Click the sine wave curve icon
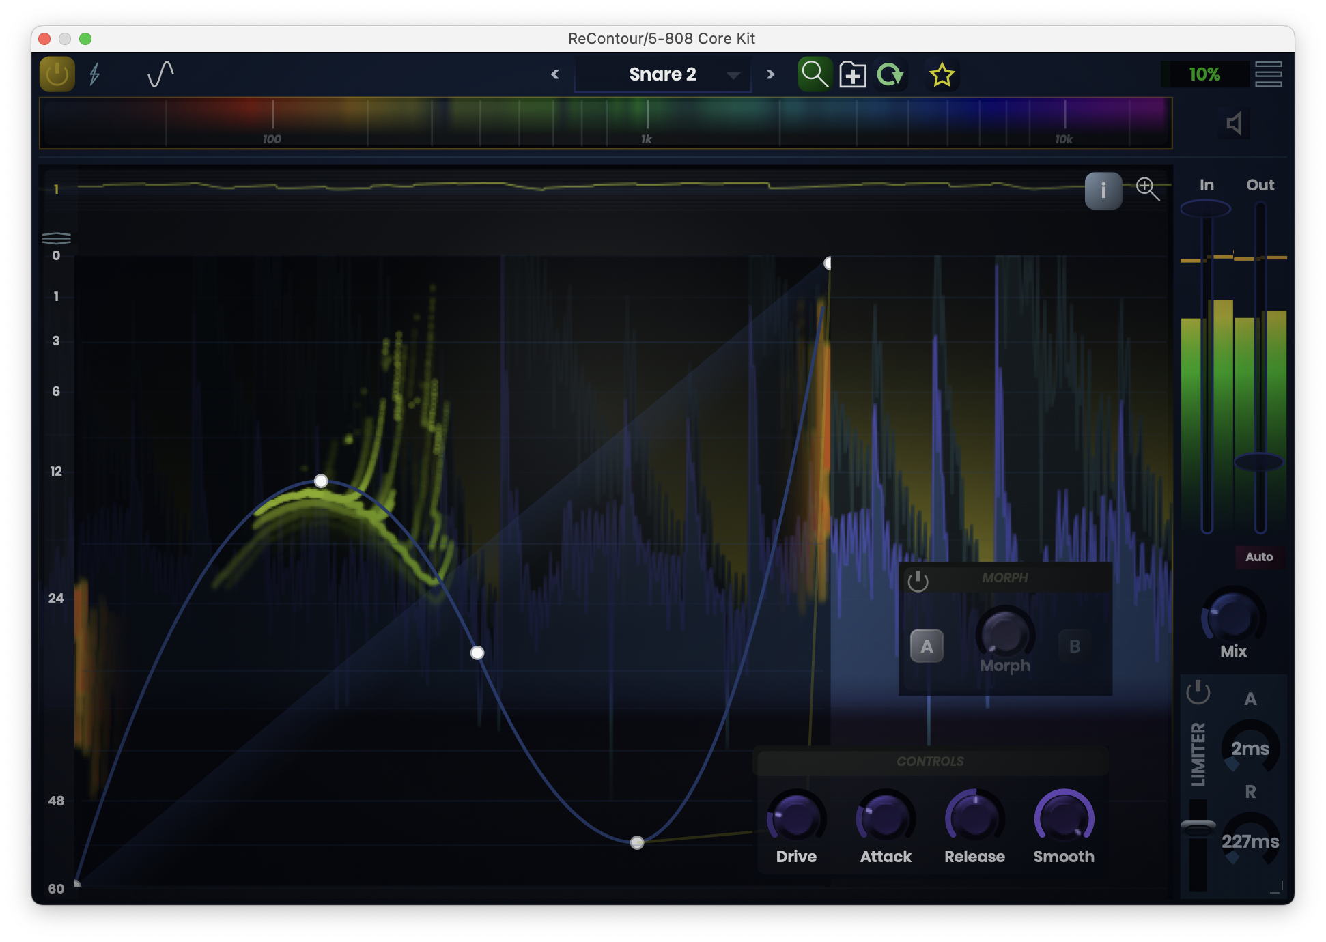The height and width of the screenshot is (942, 1326). click(160, 74)
